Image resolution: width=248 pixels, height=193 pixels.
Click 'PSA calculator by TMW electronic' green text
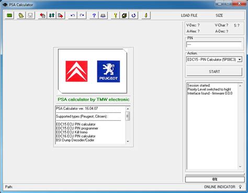coord(94,99)
